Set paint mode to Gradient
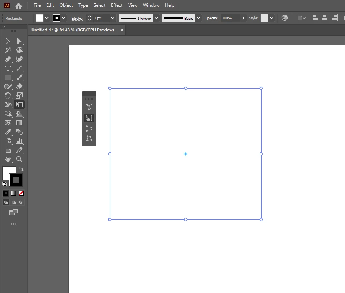Image resolution: width=345 pixels, height=293 pixels. pyautogui.click(x=13, y=193)
